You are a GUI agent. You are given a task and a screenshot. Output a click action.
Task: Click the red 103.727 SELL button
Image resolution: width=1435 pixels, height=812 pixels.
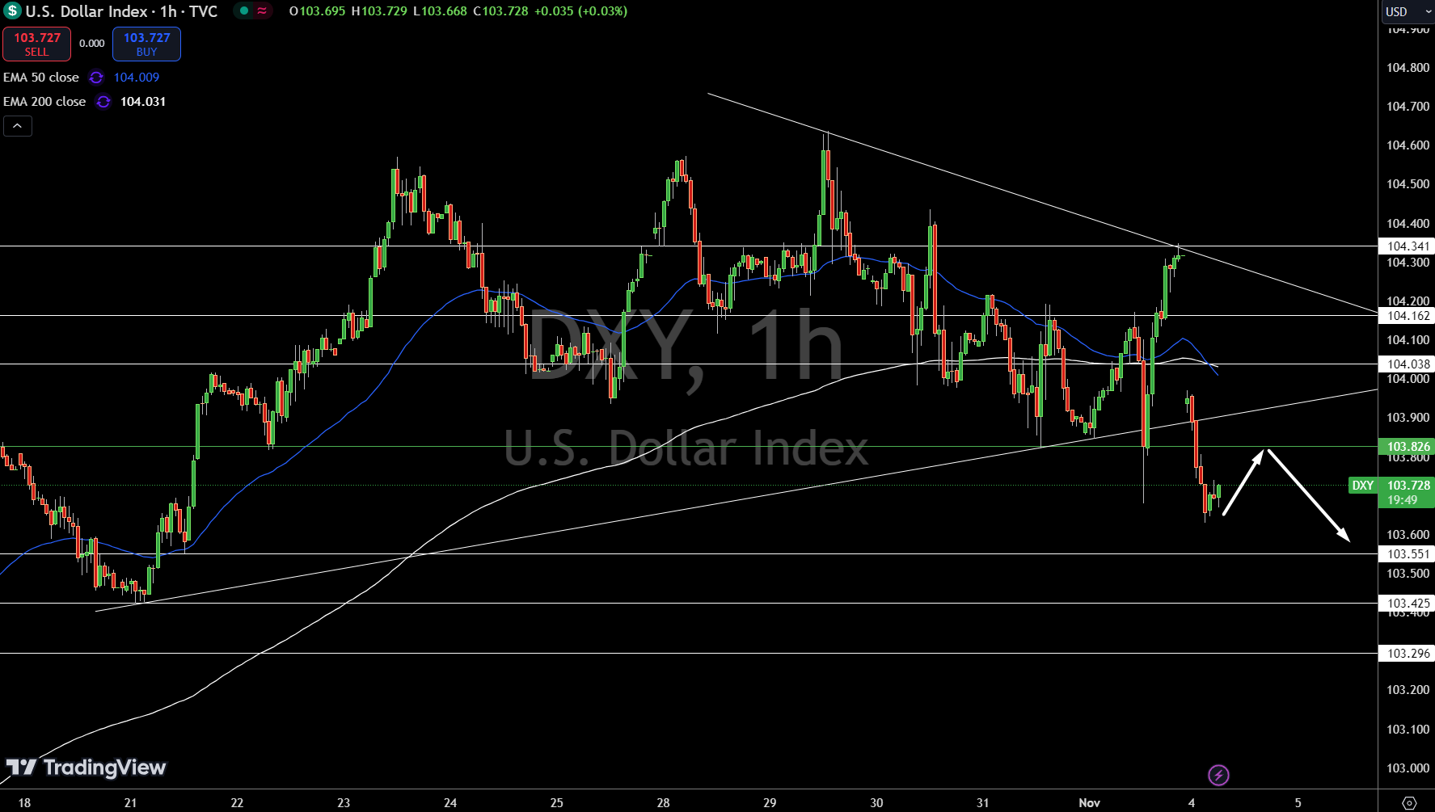[36, 44]
